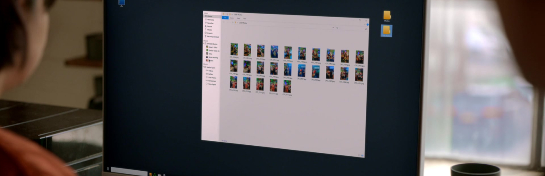Select Time-lapse under Media Types

coord(211,84)
